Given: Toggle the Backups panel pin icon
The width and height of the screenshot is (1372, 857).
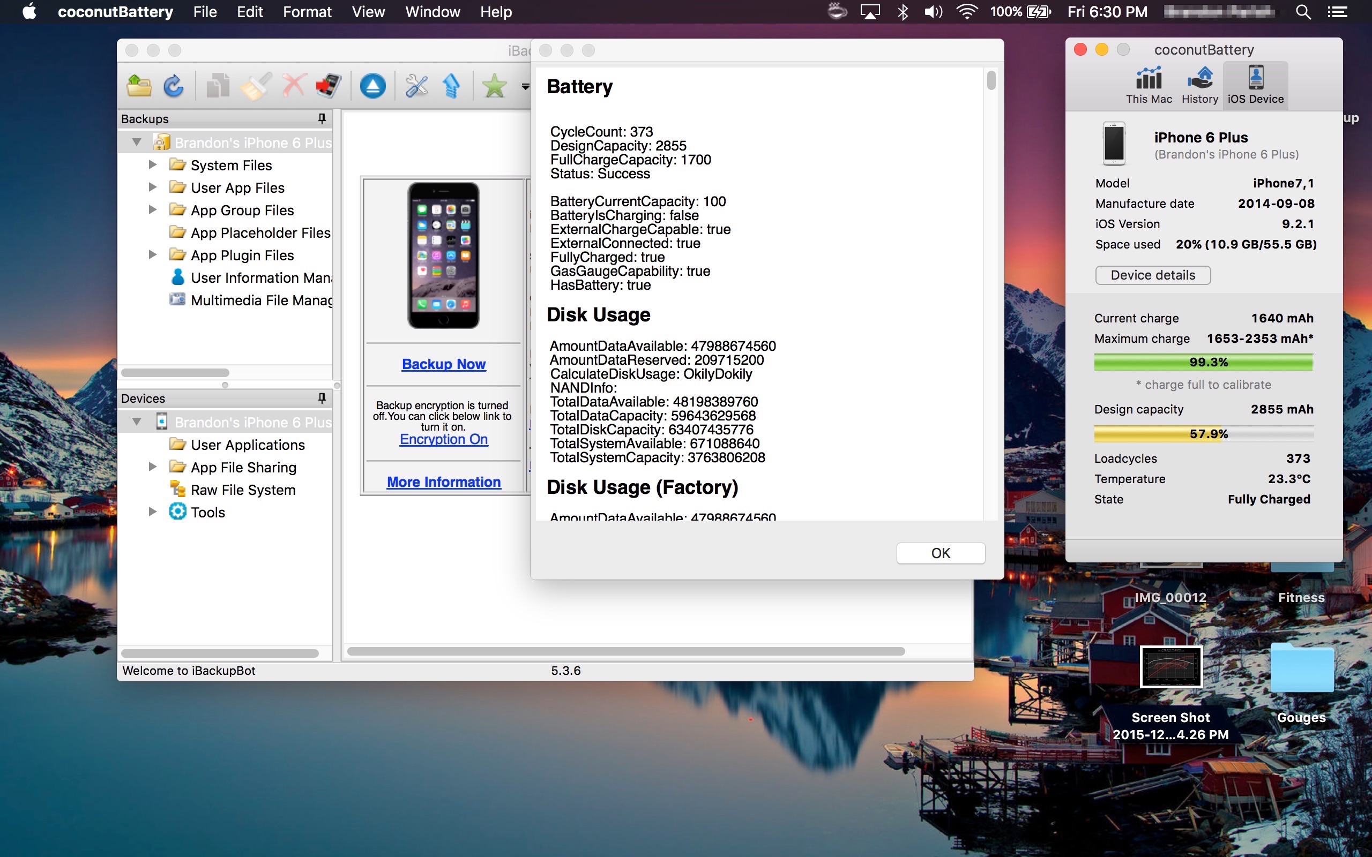Looking at the screenshot, I should (322, 118).
